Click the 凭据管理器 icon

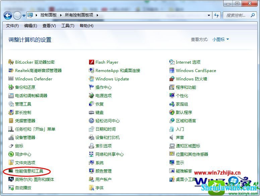pos(11,121)
